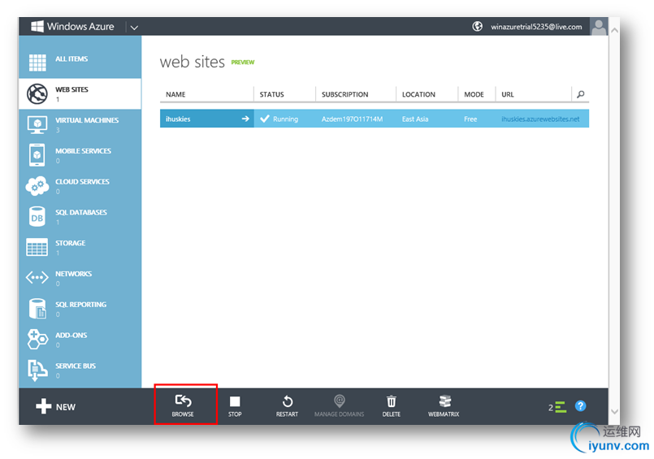This screenshot has width=654, height=459.
Task: Click the Running status checkmark
Action: (265, 119)
